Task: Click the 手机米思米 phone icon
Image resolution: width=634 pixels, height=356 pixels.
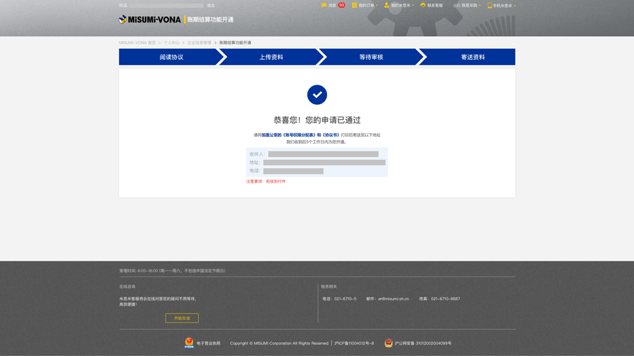Action: point(490,5)
